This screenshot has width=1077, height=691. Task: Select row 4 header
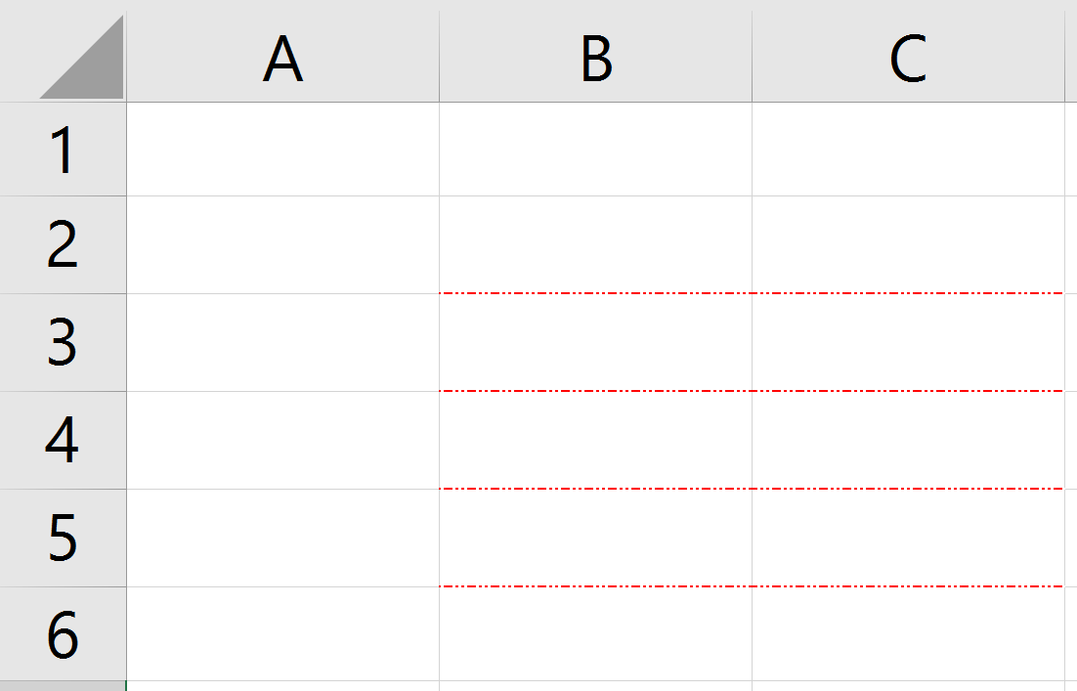pyautogui.click(x=63, y=440)
